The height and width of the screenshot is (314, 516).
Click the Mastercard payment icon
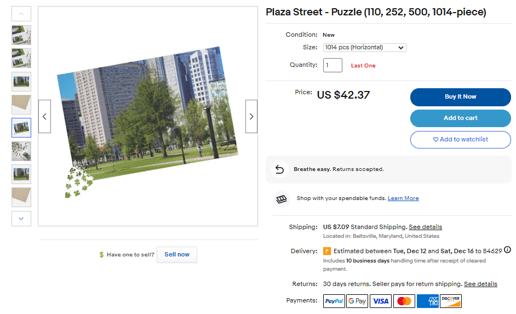[x=404, y=301]
